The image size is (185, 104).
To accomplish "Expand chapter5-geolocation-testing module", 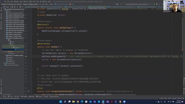I will pos(5,21).
